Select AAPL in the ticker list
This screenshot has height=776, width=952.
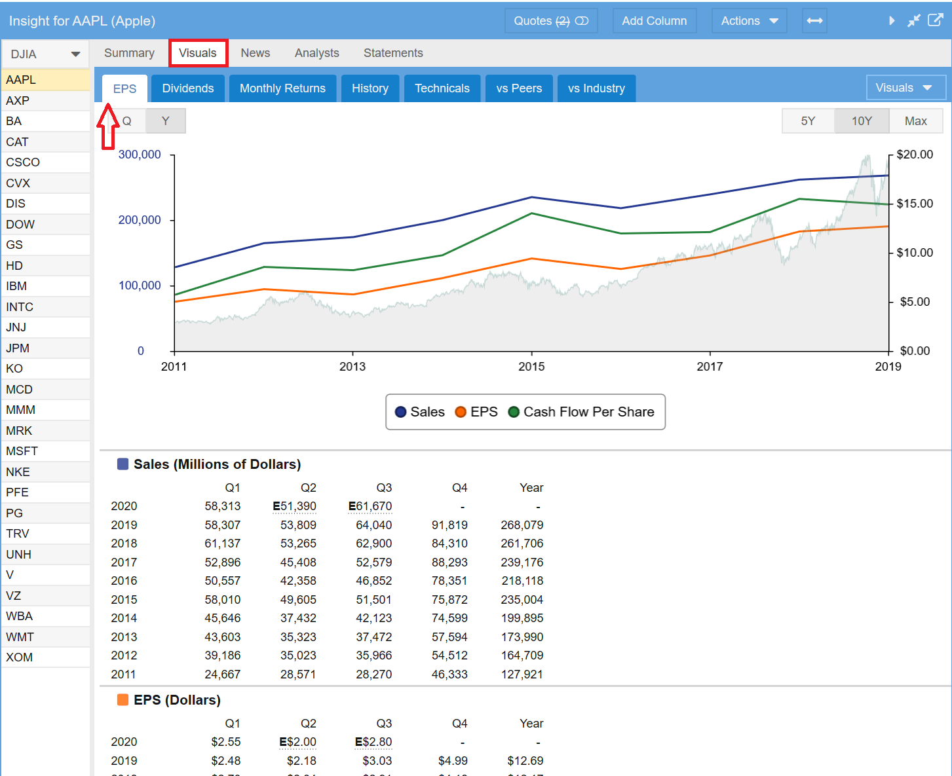click(x=45, y=80)
